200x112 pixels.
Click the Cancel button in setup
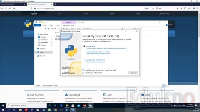133,73
